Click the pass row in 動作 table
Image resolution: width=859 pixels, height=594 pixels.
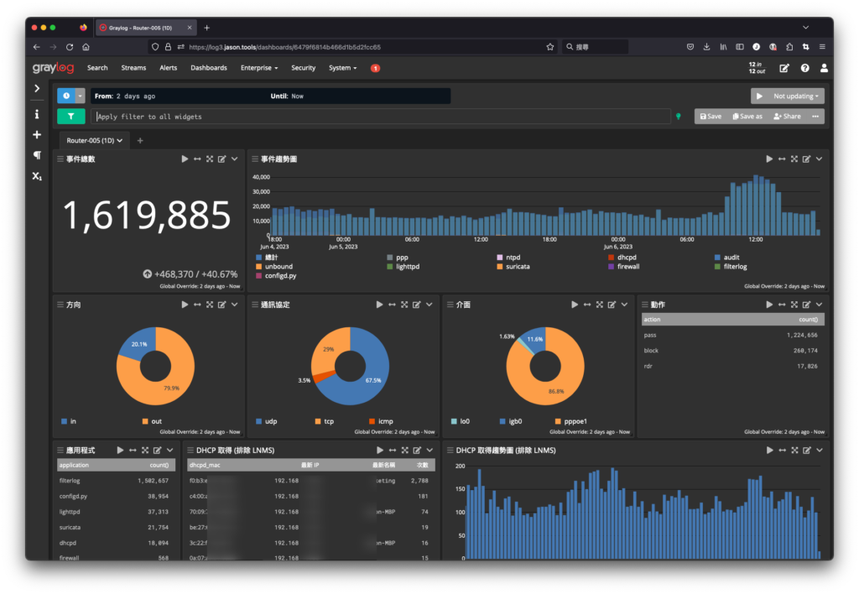(x=732, y=335)
